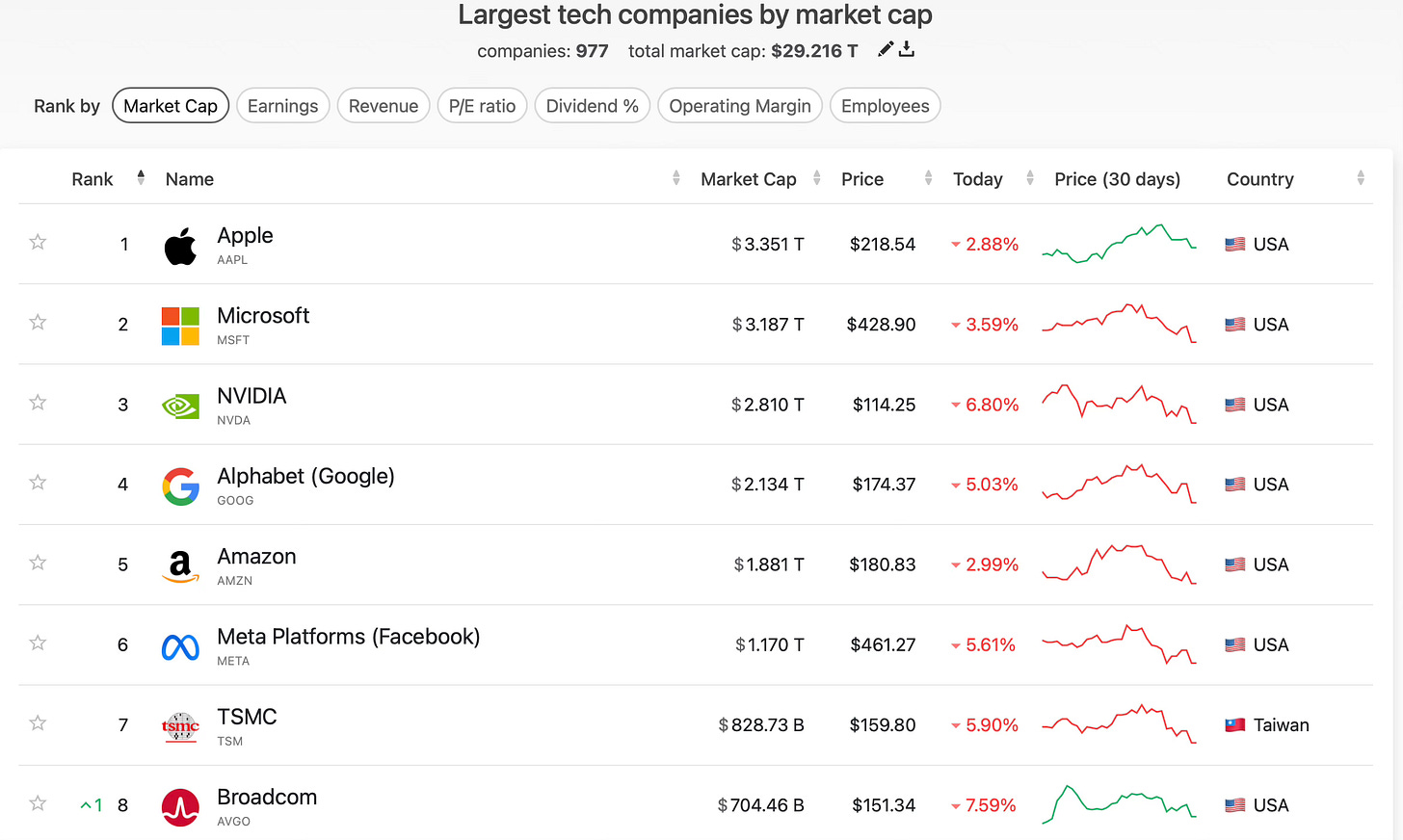Open the Alphabet (Google) company link

pyautogui.click(x=305, y=476)
